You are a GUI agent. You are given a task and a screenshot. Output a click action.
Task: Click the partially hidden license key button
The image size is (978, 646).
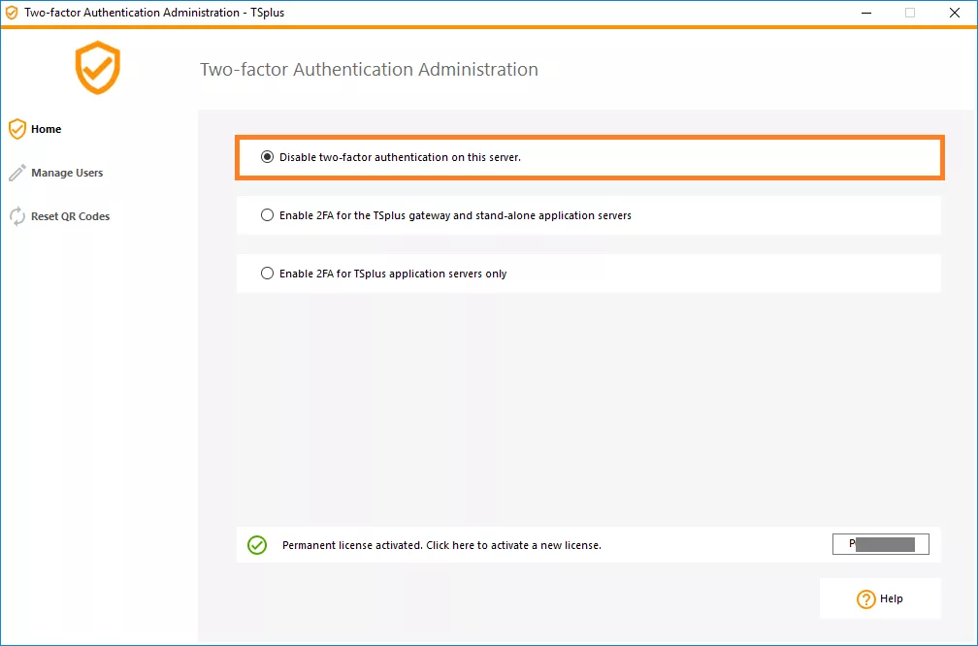tap(880, 543)
